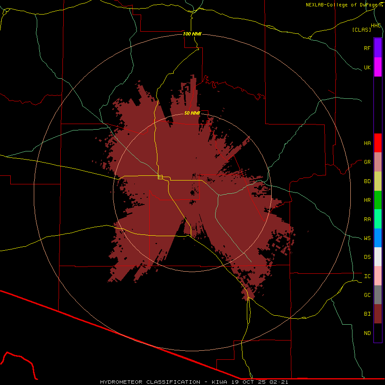Click the HA red legend swatch
This screenshot has width=385, height=385.
pyautogui.click(x=378, y=143)
